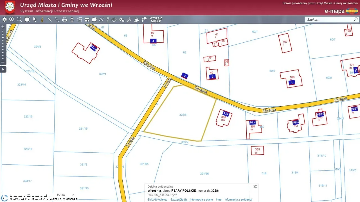This screenshot has height=202, width=360.
Task: Open the PL-1992 coordinate system dropdown
Action: 73,195
